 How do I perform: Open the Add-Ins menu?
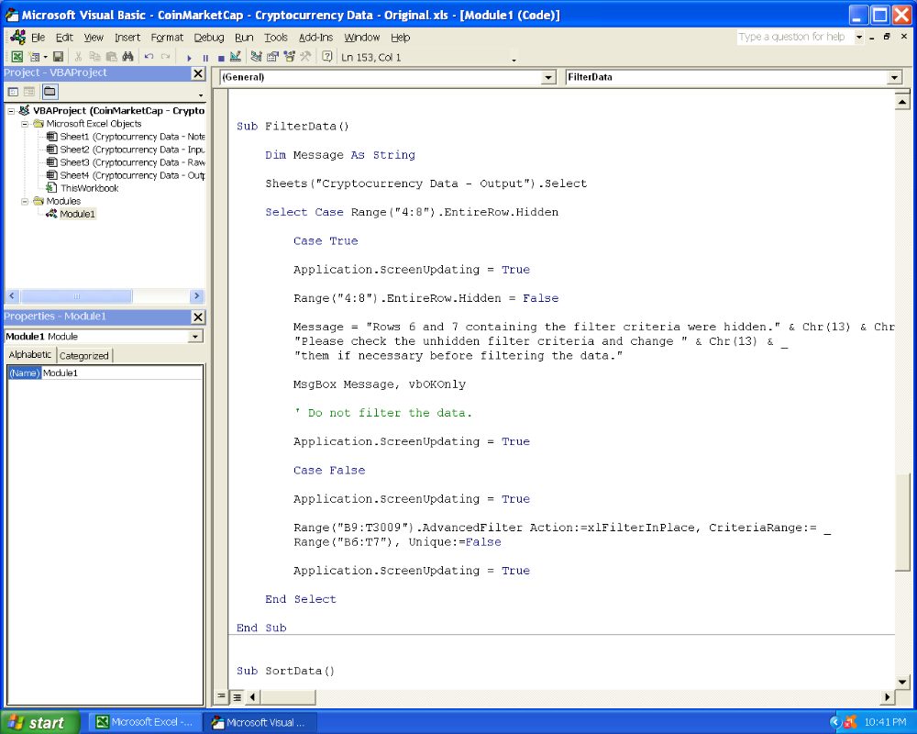[x=315, y=38]
